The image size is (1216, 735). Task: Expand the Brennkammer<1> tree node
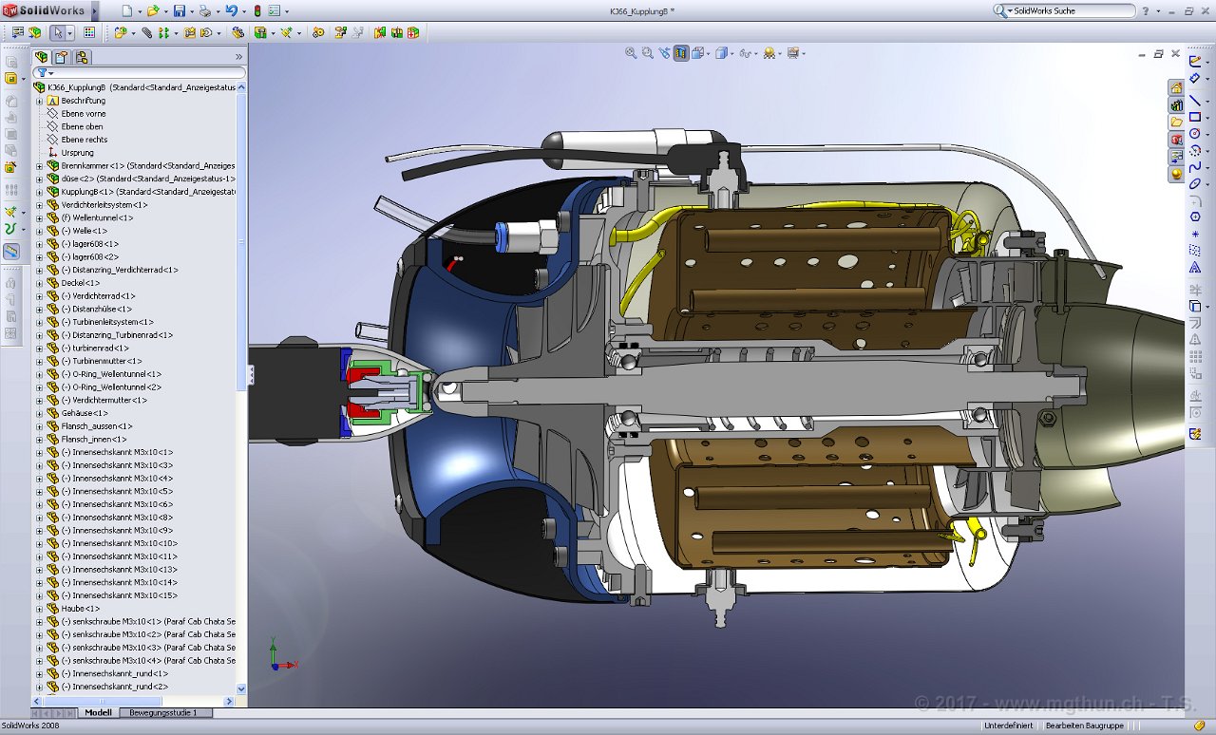click(x=40, y=165)
